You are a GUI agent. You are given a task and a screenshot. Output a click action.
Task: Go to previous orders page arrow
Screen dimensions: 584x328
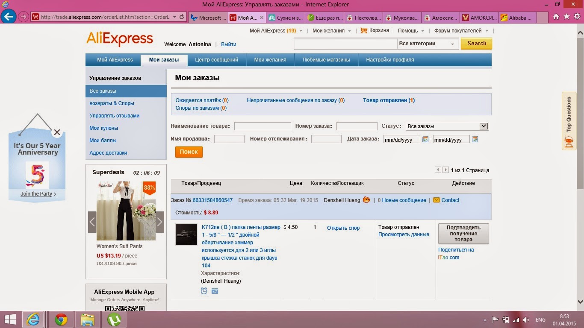(x=438, y=170)
